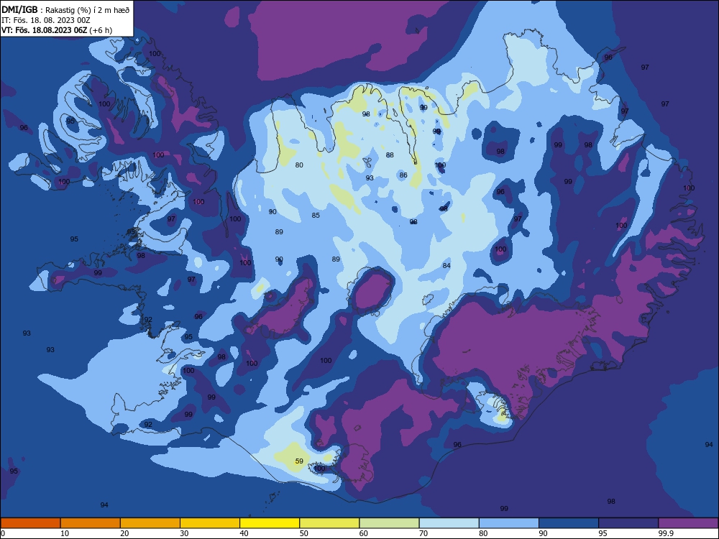Click the '59' humidity value on the map
This screenshot has width=719, height=539.
tap(299, 461)
